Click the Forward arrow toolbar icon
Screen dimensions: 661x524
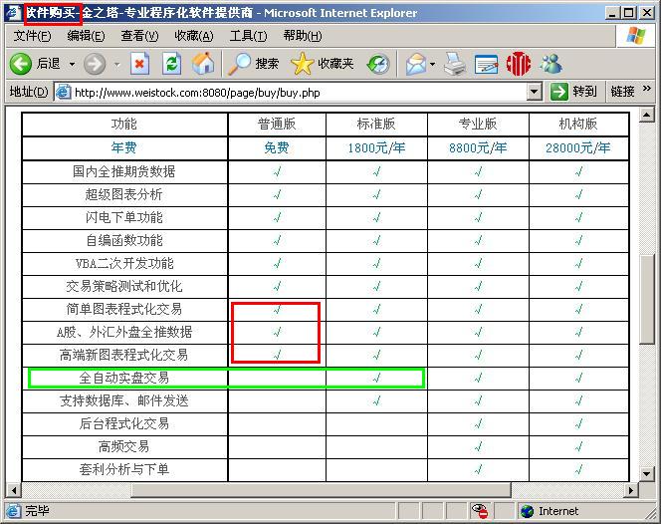tap(95, 64)
